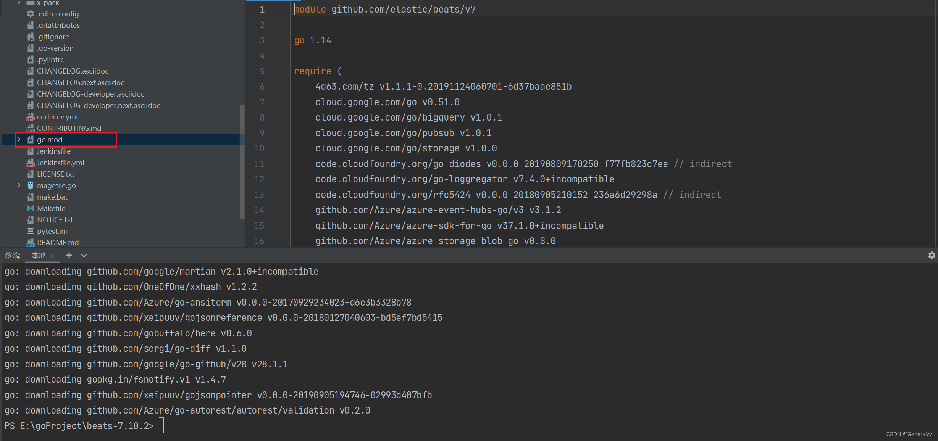Click the pytest.ini file icon

click(31, 231)
